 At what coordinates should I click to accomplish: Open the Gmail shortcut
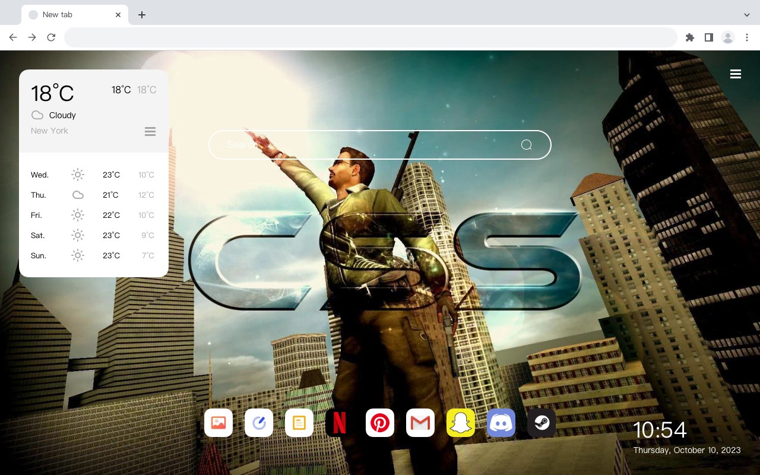(420, 423)
